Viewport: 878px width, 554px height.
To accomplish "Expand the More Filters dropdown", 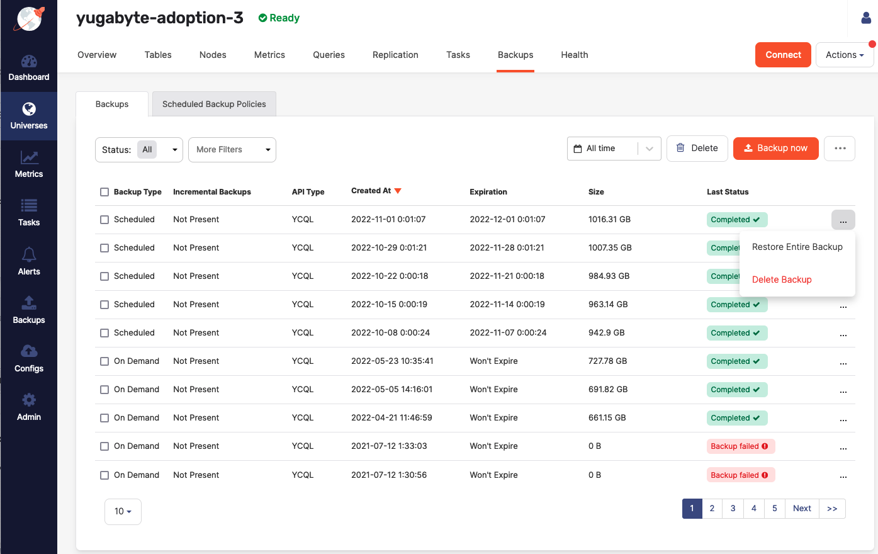I will [x=232, y=150].
